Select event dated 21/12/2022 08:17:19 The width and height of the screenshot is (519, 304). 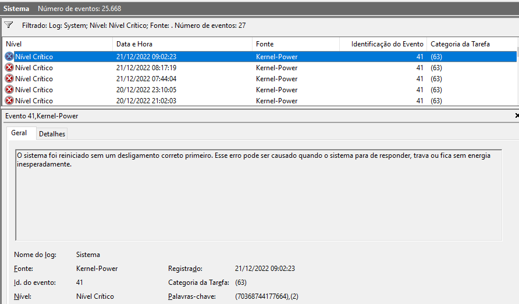coord(260,68)
